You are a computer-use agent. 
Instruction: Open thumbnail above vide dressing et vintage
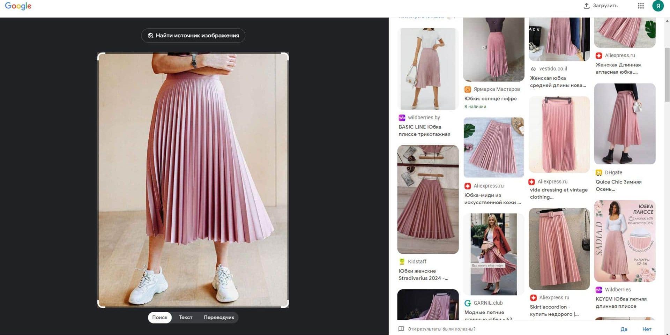[559, 135]
